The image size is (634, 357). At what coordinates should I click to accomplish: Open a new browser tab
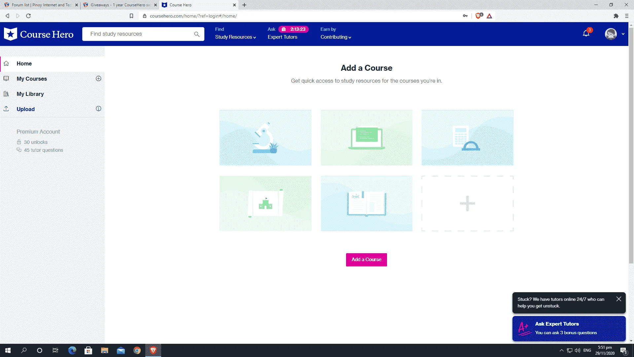[x=244, y=5]
